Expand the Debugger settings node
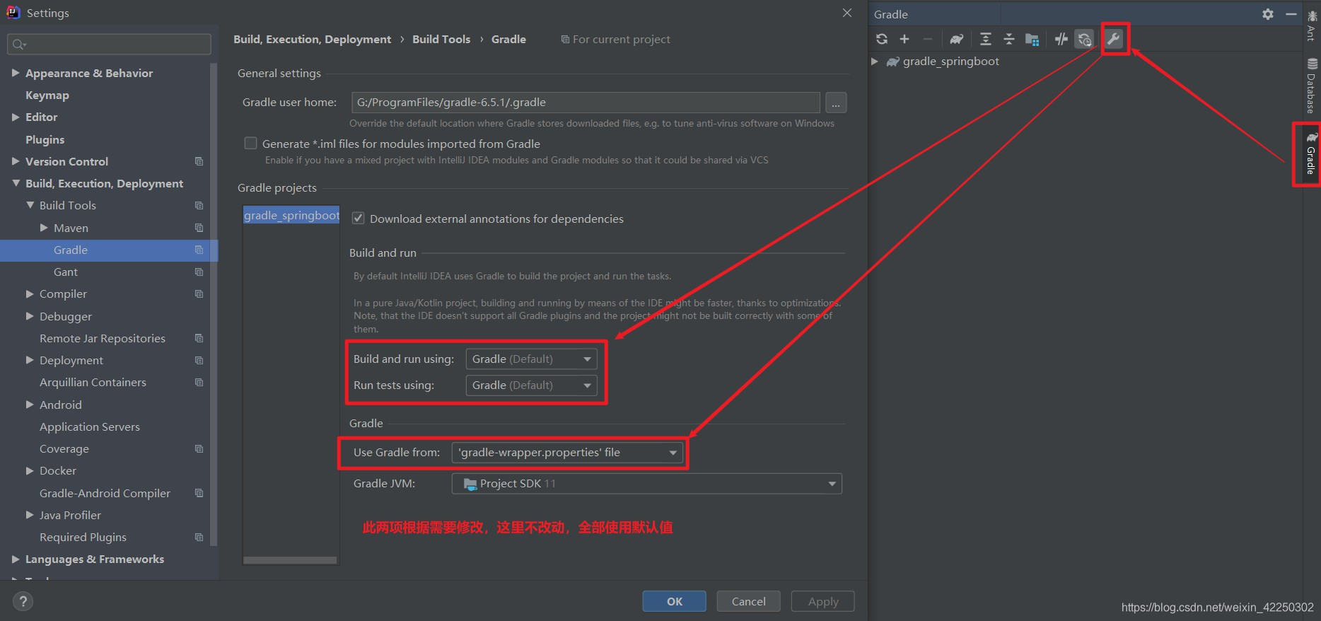Image resolution: width=1321 pixels, height=621 pixels. pyautogui.click(x=30, y=316)
